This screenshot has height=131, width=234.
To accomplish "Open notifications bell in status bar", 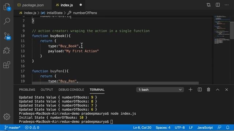I will tap(227, 128).
